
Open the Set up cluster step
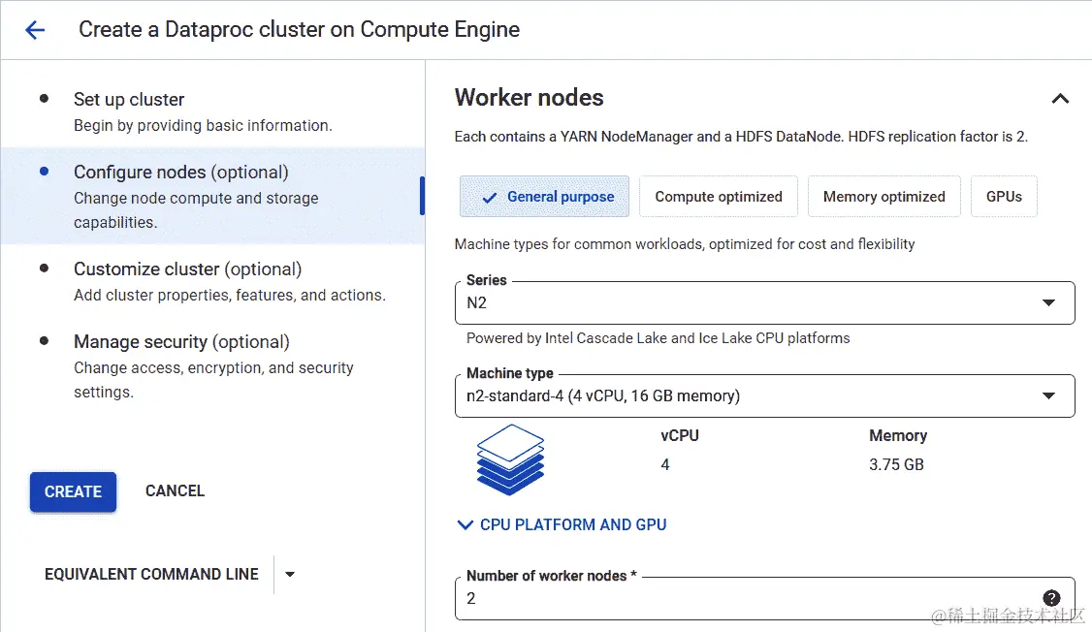[x=212, y=111]
